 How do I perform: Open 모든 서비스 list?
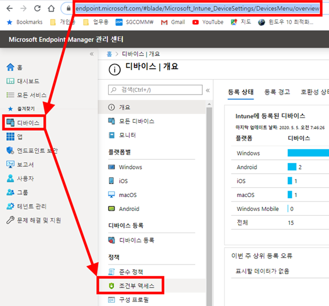[27, 95]
